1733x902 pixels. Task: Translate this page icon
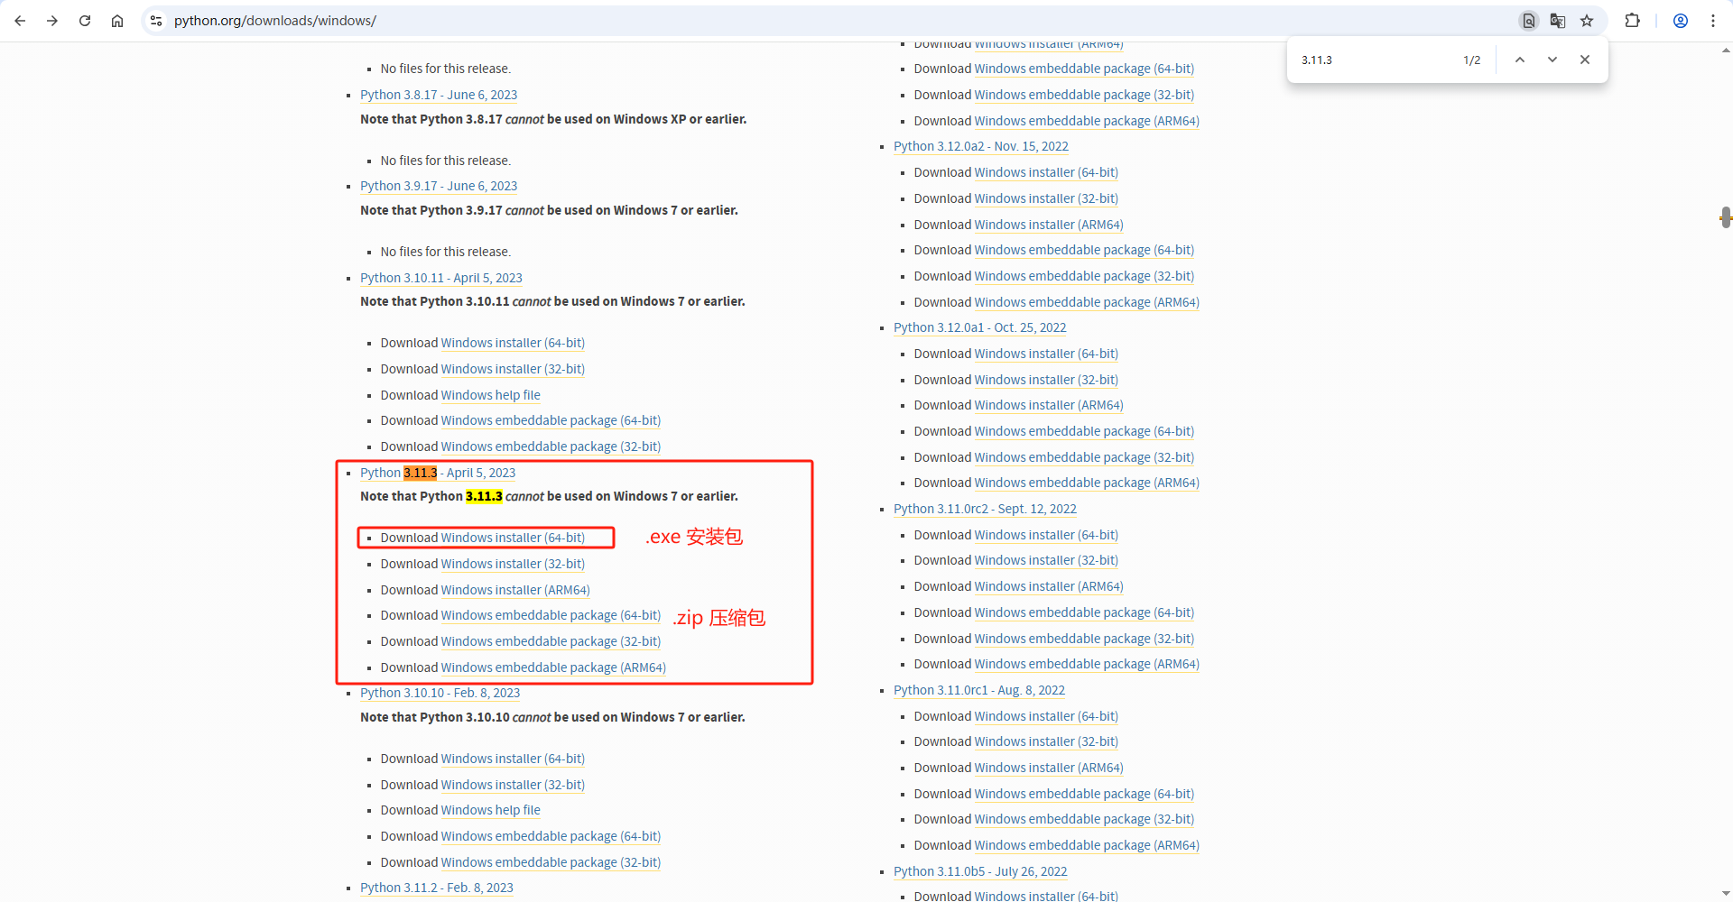point(1558,21)
